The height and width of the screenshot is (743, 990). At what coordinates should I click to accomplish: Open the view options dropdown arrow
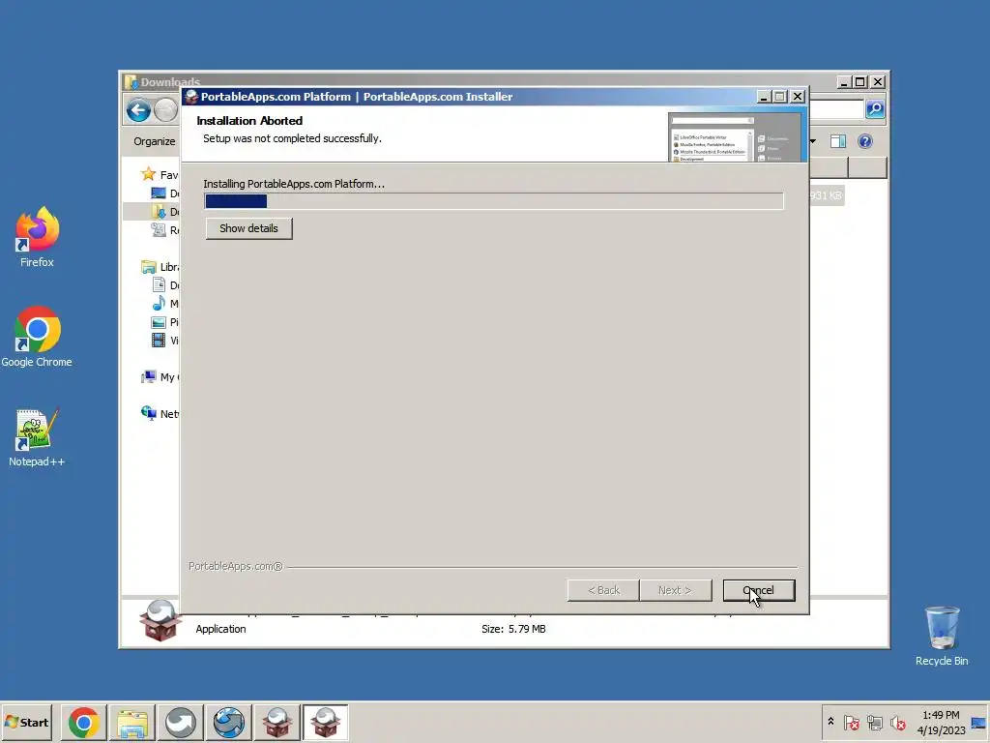813,141
